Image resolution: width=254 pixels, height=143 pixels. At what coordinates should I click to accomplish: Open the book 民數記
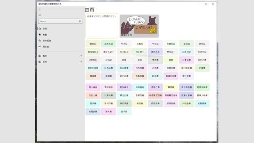[x=140, y=44]
